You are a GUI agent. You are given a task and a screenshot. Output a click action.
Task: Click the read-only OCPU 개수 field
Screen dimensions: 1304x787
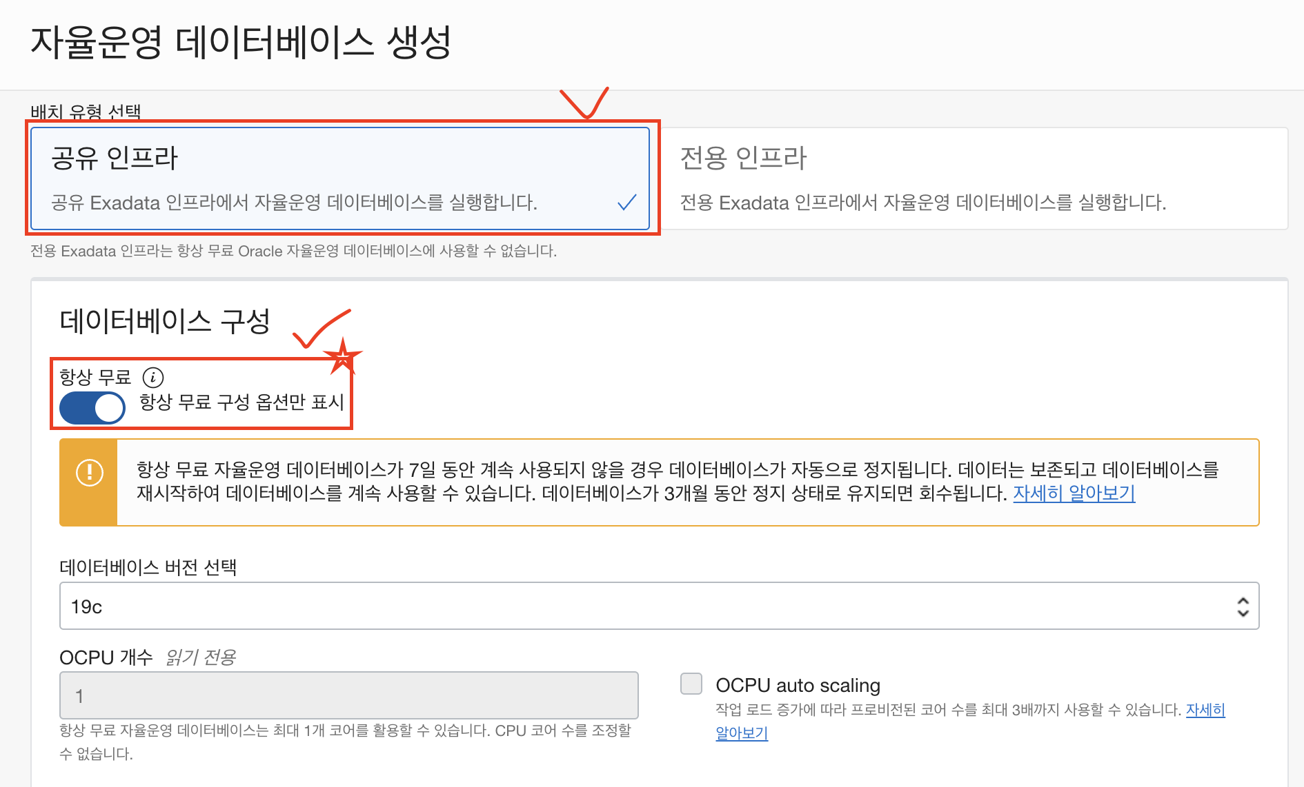(x=348, y=695)
